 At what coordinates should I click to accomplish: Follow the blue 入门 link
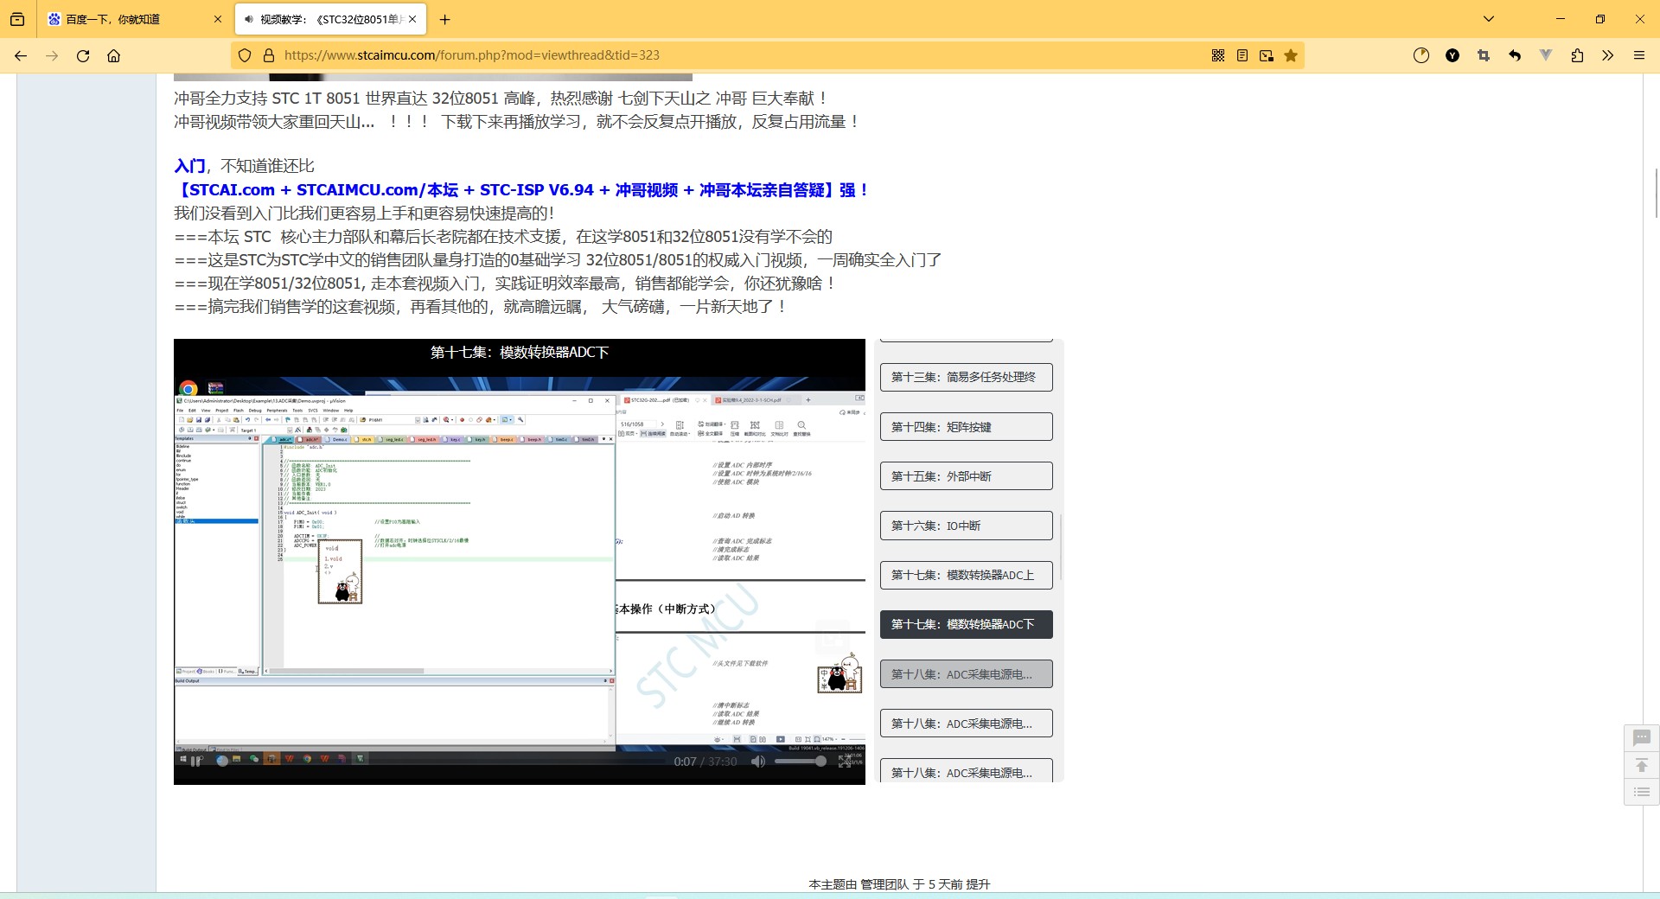[x=189, y=166]
